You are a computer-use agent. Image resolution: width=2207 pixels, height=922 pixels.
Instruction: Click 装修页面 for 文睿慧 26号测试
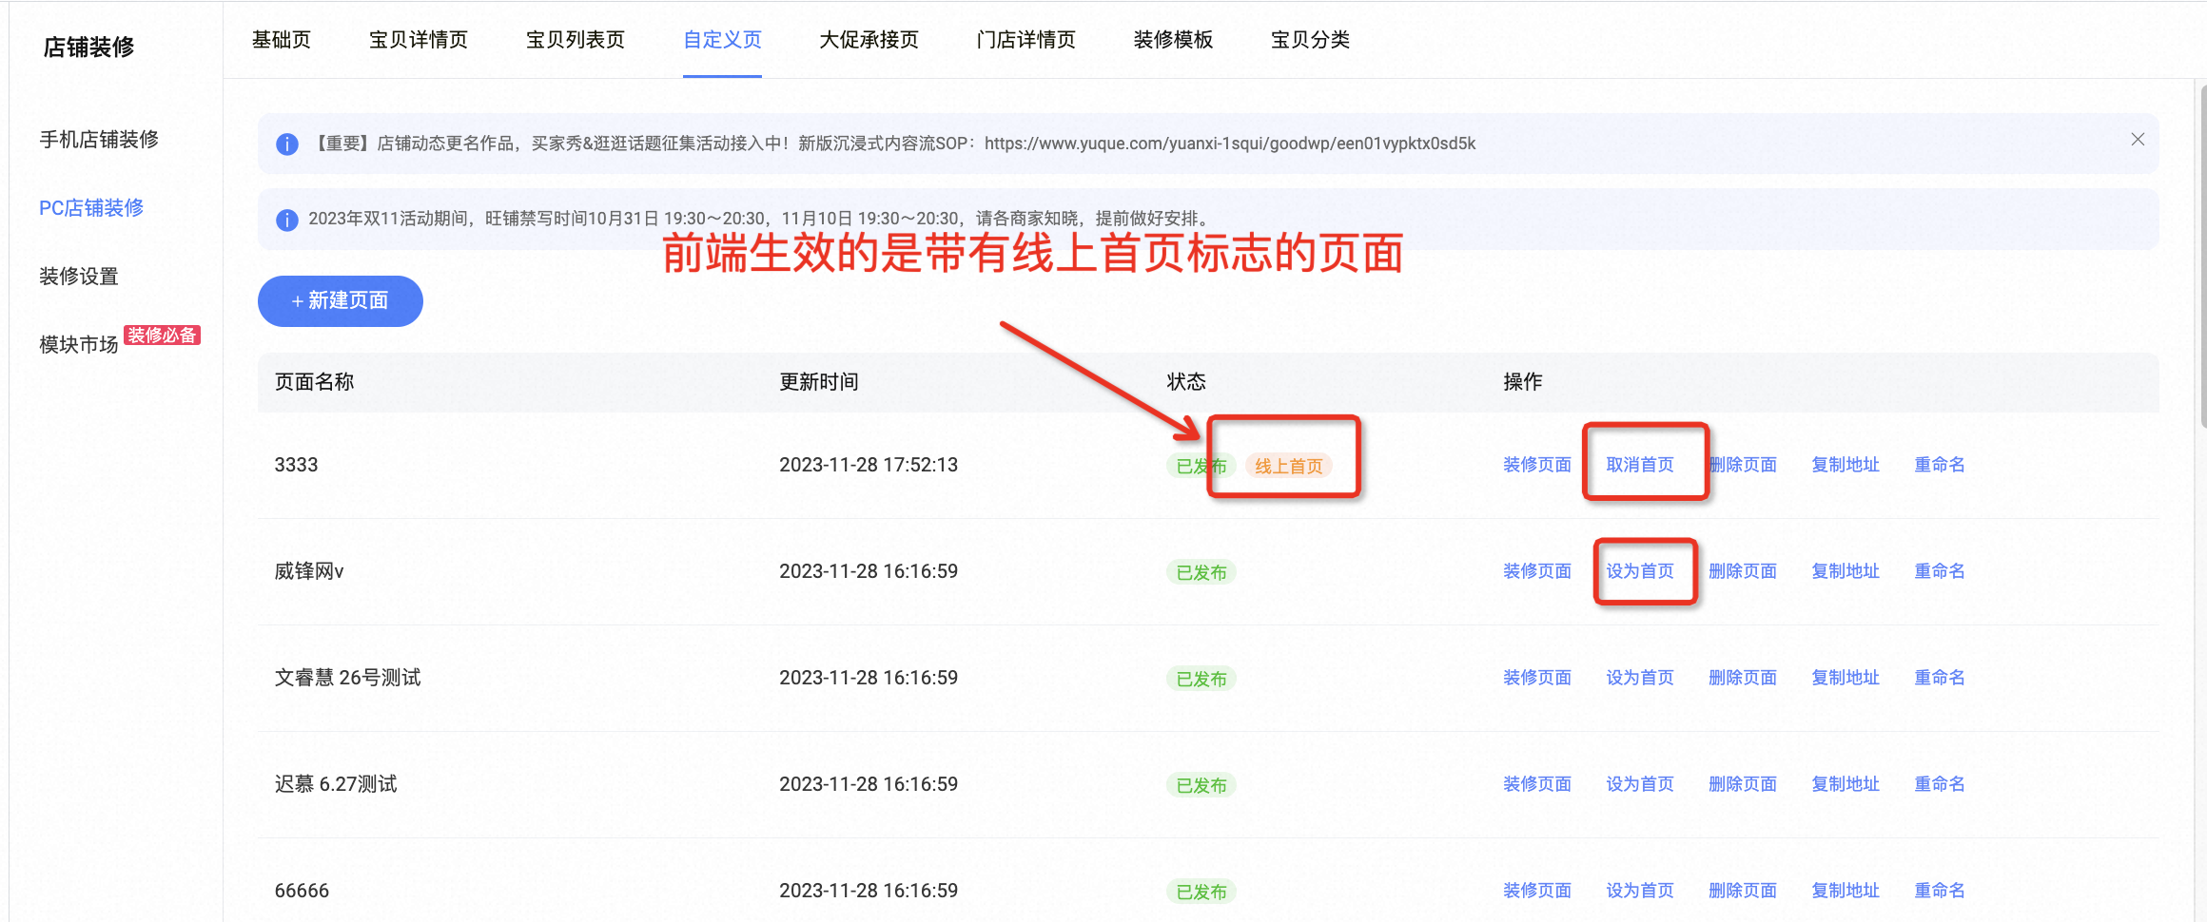(1537, 678)
